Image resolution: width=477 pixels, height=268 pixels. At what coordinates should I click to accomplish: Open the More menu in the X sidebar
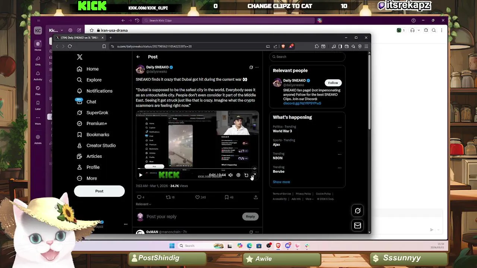pyautogui.click(x=87, y=178)
